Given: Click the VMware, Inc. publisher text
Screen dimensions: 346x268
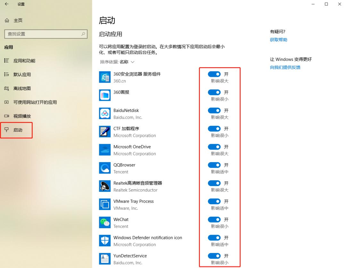Looking at the screenshot, I should click(126, 208).
